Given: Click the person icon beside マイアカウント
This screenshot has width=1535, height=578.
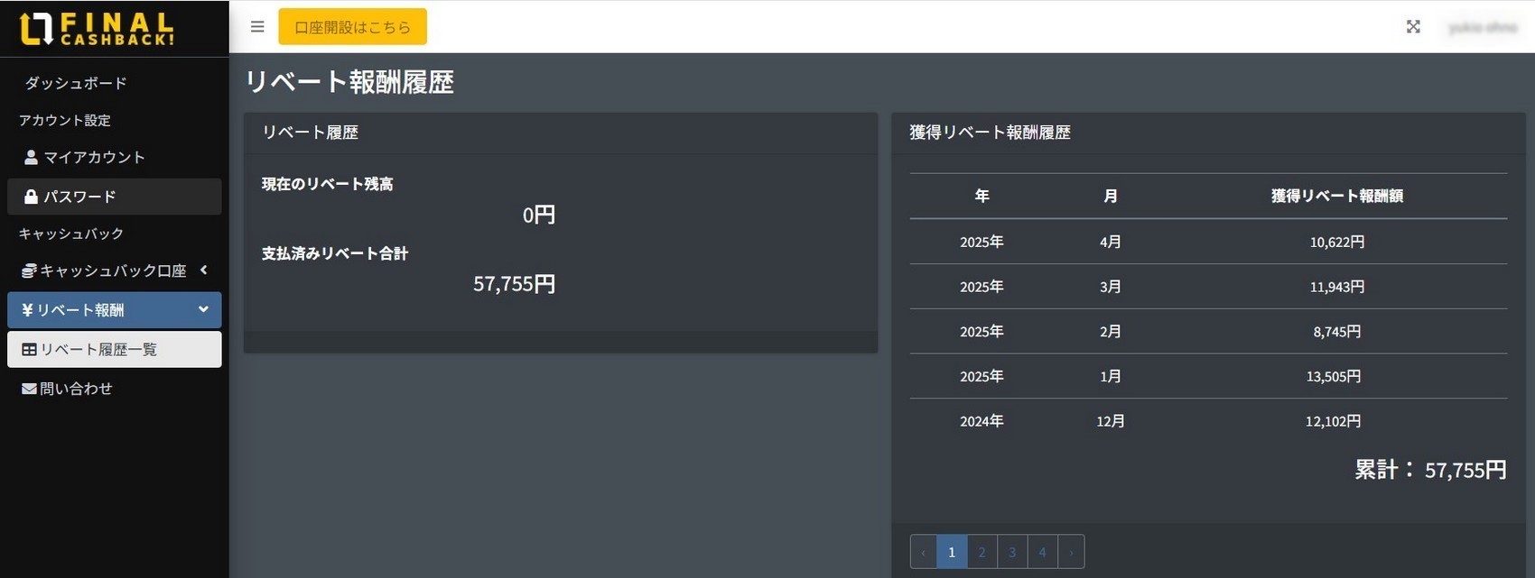Looking at the screenshot, I should 31,158.
